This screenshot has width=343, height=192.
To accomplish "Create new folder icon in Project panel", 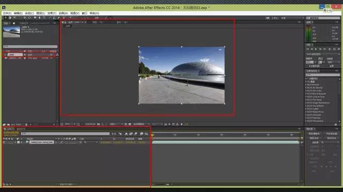I will click(9, 125).
